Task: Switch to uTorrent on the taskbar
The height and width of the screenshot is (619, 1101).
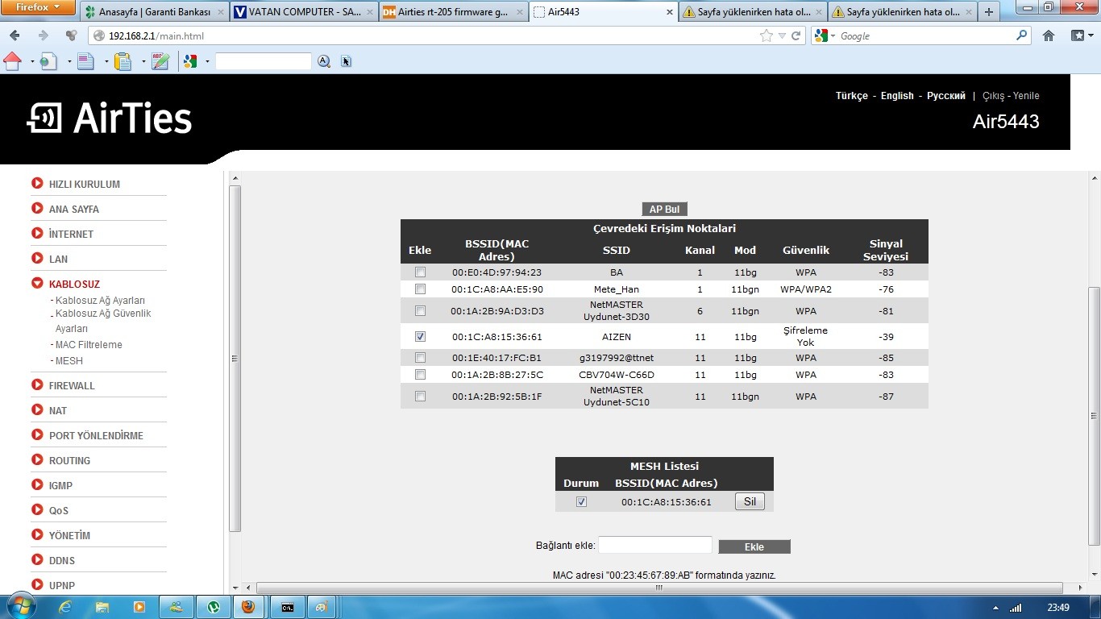Action: (214, 607)
